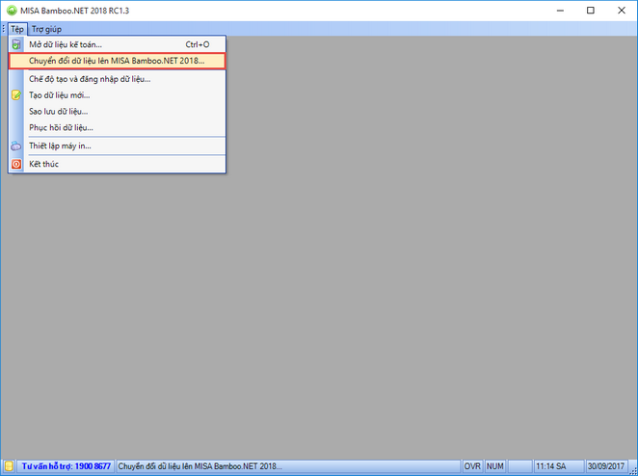Choose Phục hồi dữ liệu entry

click(118, 128)
